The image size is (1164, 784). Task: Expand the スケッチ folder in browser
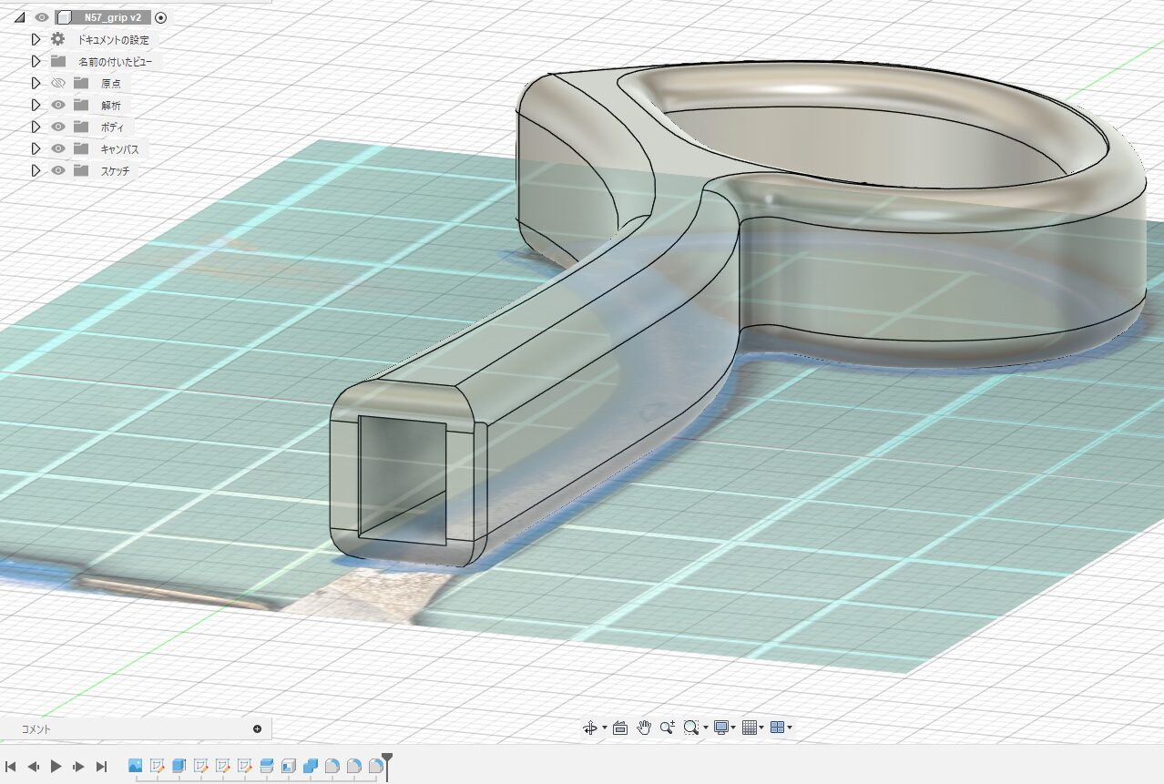click(x=36, y=170)
